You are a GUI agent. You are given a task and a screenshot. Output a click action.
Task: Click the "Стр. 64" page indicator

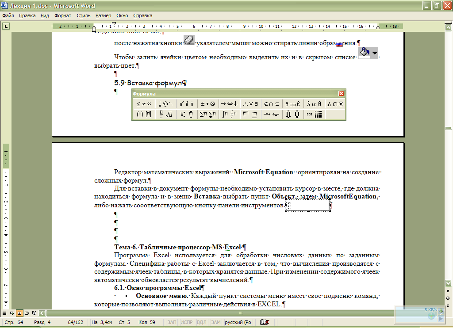pyautogui.click(x=14, y=322)
